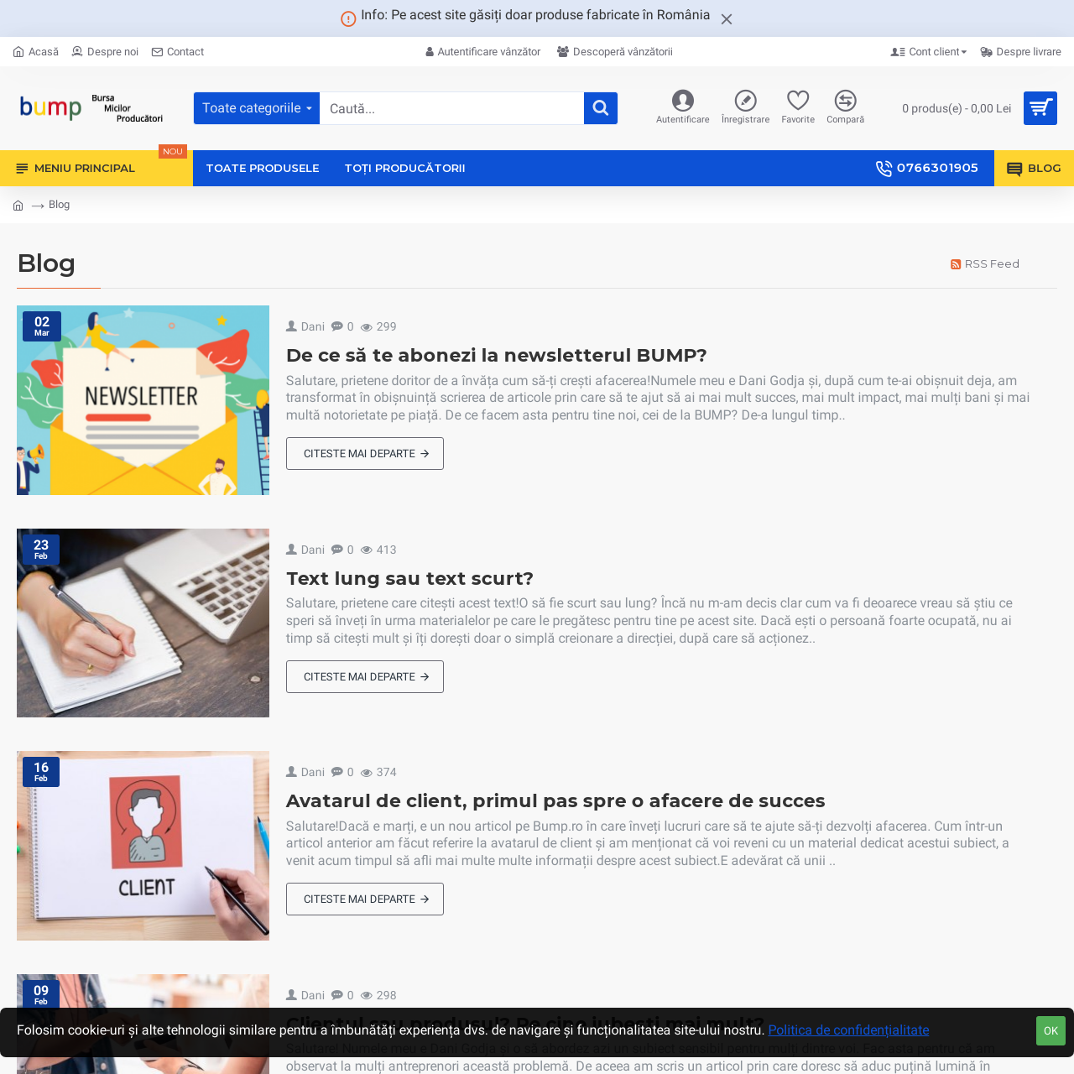The width and height of the screenshot is (1074, 1074).
Task: Open Politica de confidențialitate link
Action: tap(848, 1030)
